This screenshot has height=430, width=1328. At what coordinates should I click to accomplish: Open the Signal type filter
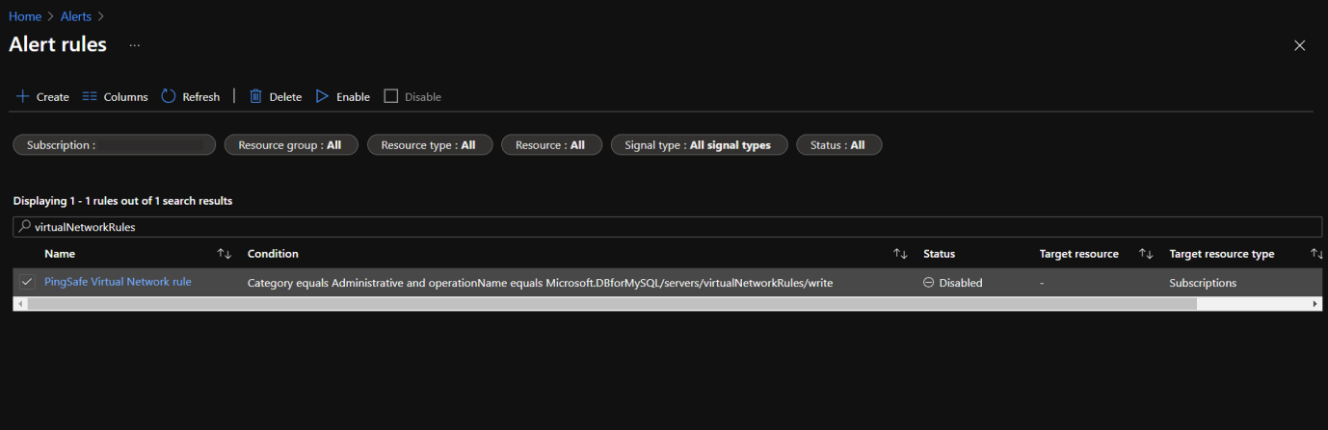698,145
